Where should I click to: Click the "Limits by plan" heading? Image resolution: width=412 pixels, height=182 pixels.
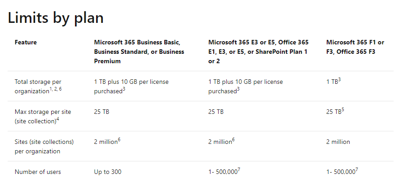coord(56,17)
